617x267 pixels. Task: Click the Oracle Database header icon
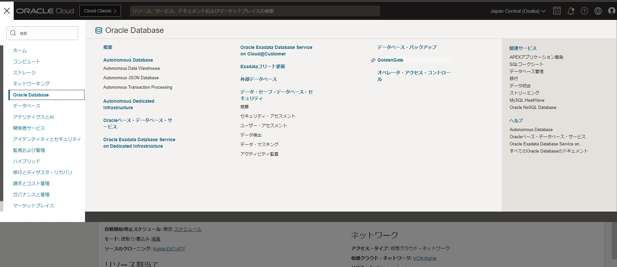[98, 30]
